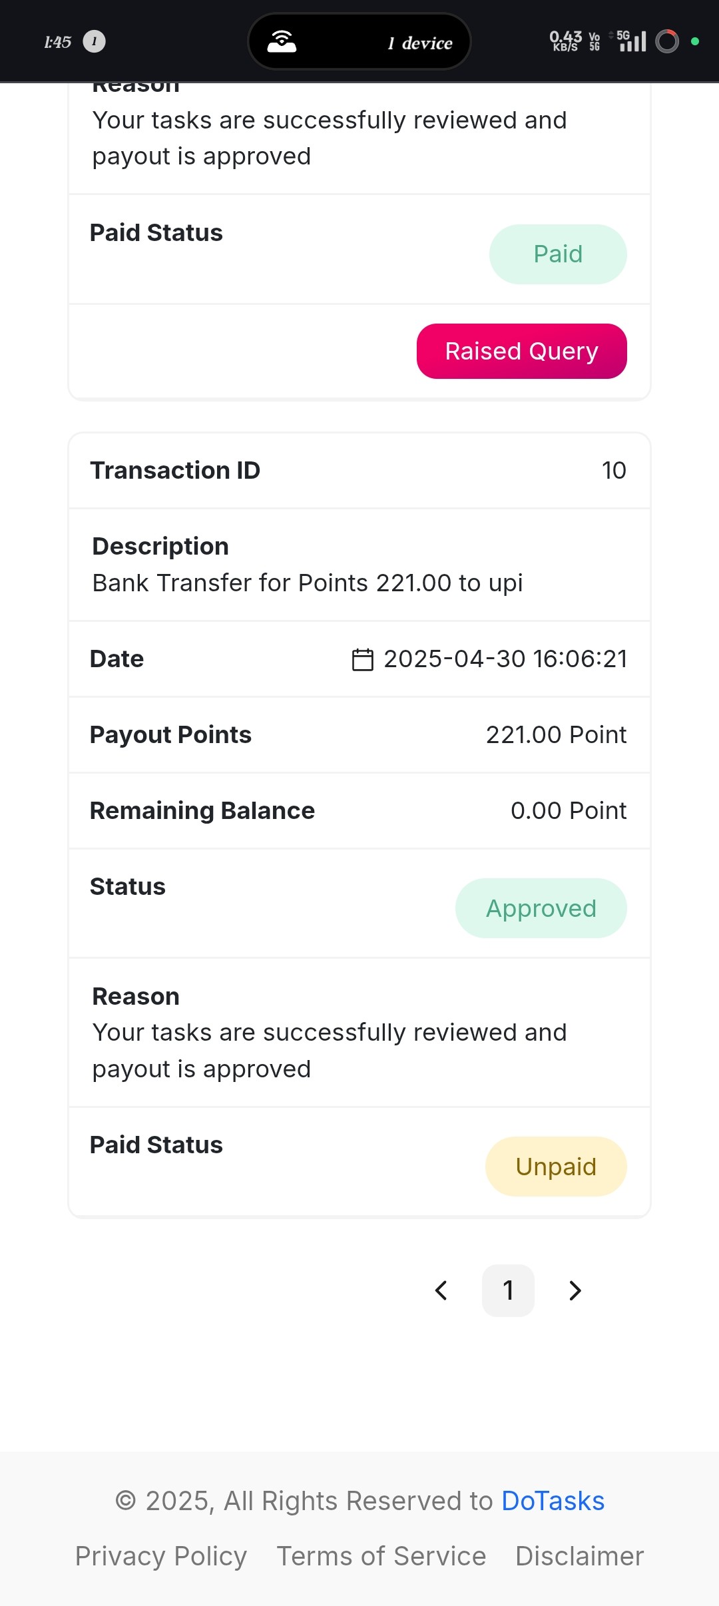Image resolution: width=719 pixels, height=1606 pixels.
Task: Open Terms of Service link
Action: (381, 1556)
